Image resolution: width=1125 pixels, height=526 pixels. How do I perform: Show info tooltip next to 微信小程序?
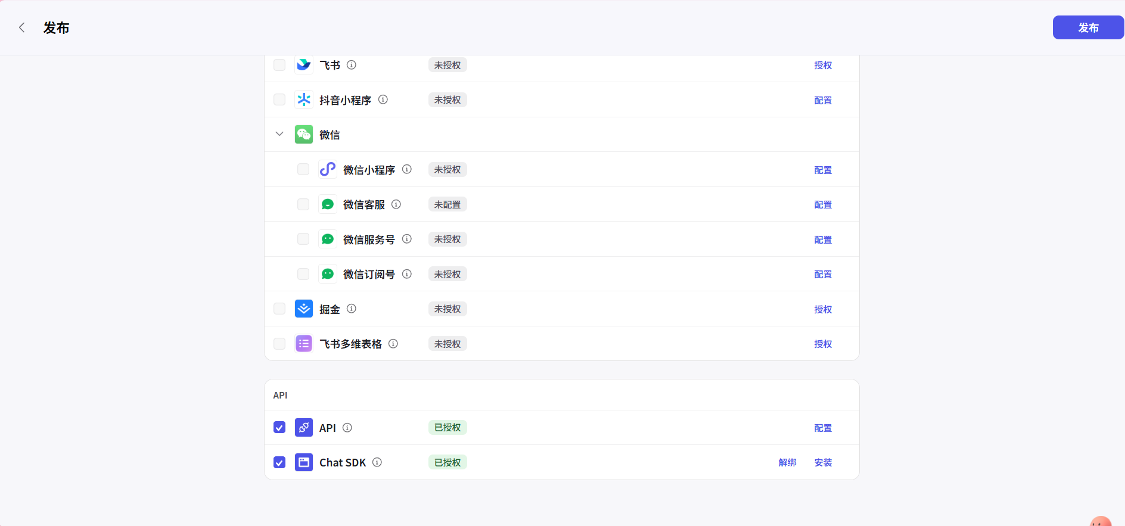(x=407, y=169)
